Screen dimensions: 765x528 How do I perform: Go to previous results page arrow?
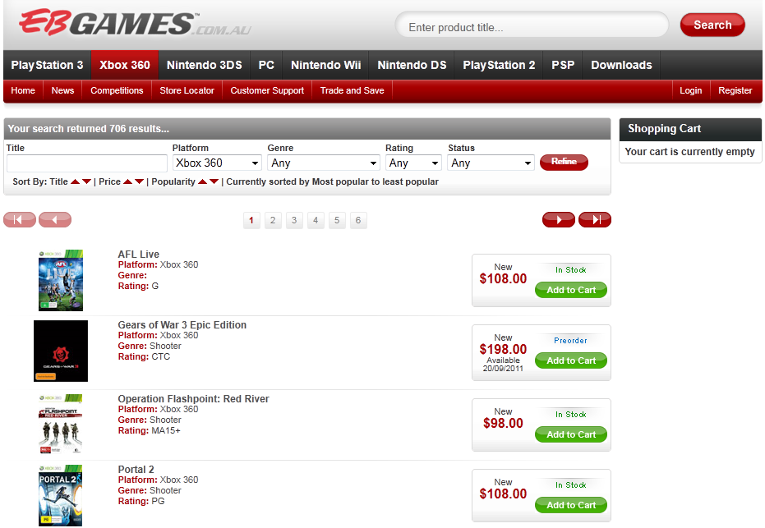[55, 219]
